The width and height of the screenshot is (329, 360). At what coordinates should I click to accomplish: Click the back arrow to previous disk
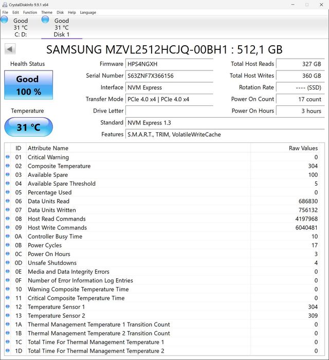(x=10, y=49)
